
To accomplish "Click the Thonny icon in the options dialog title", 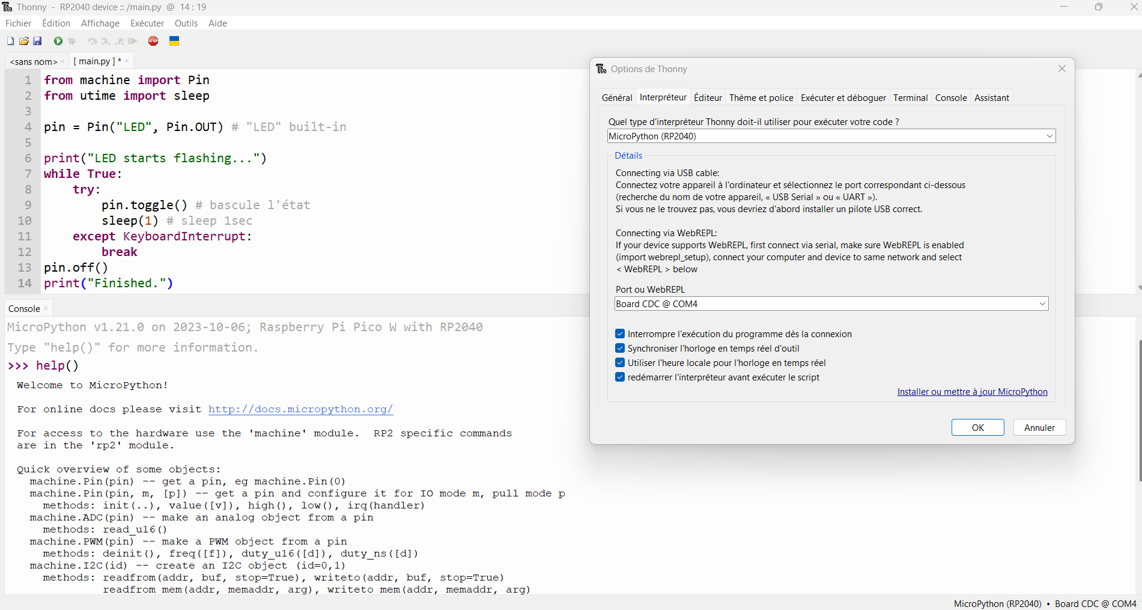I will click(601, 69).
